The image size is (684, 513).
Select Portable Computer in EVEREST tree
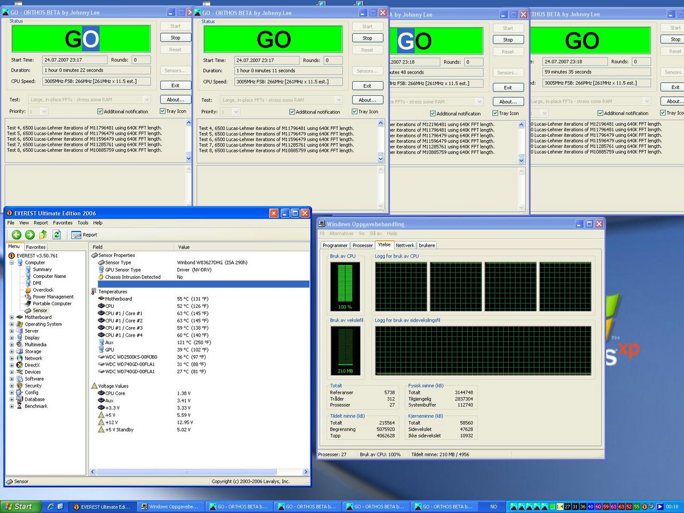[52, 304]
